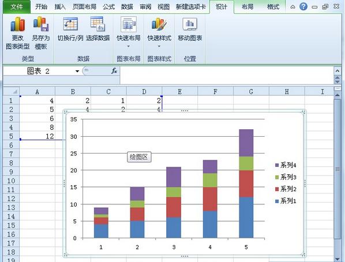Select the 设计 (Design) chart tab

coord(222,7)
